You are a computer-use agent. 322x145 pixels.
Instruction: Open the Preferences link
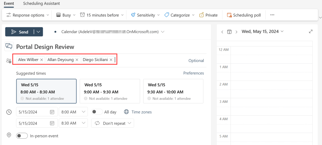pyautogui.click(x=193, y=73)
